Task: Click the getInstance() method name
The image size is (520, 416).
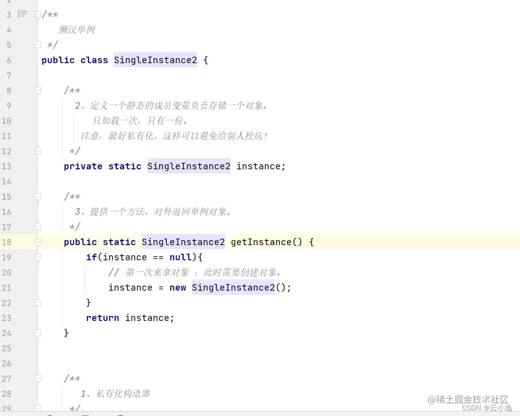Action: 267,242
